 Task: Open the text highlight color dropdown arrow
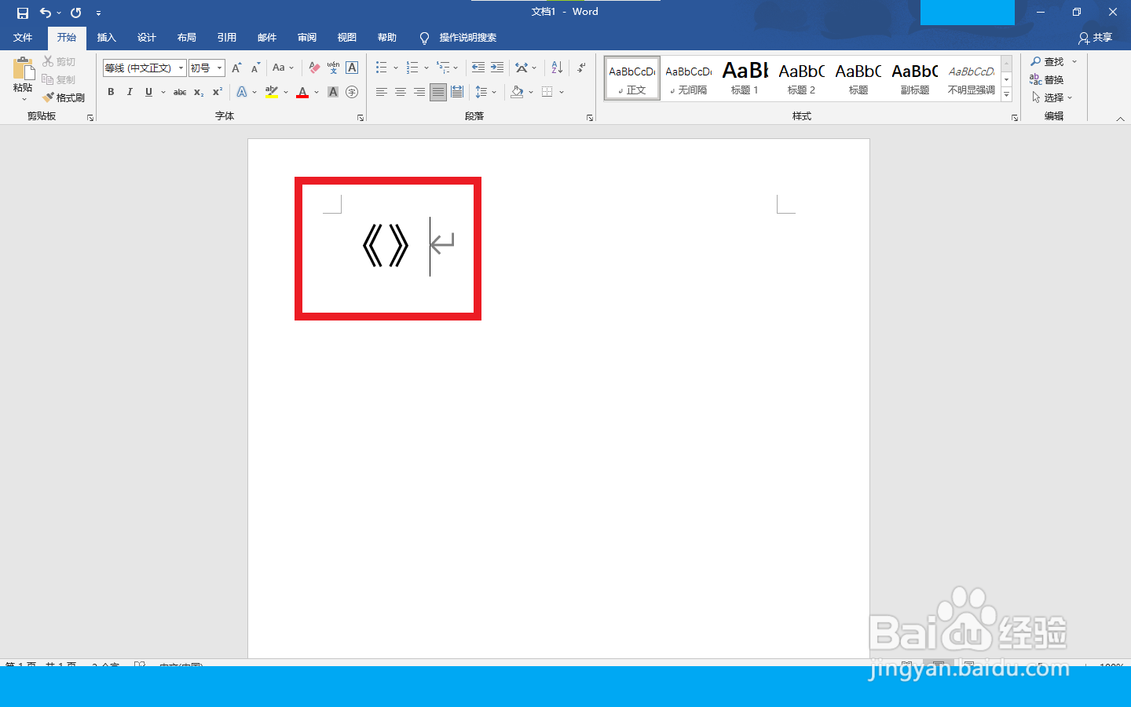286,92
